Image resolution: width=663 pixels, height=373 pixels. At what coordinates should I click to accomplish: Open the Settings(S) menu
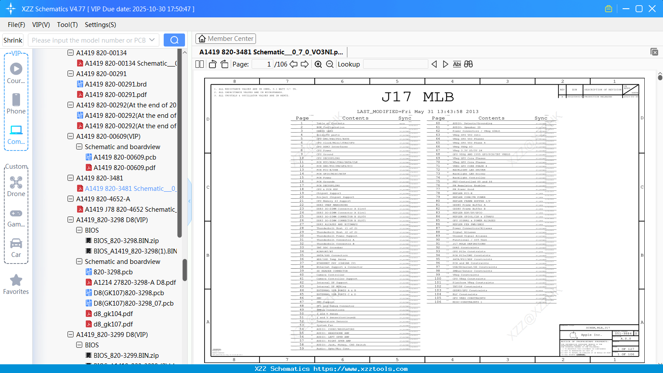tap(101, 25)
